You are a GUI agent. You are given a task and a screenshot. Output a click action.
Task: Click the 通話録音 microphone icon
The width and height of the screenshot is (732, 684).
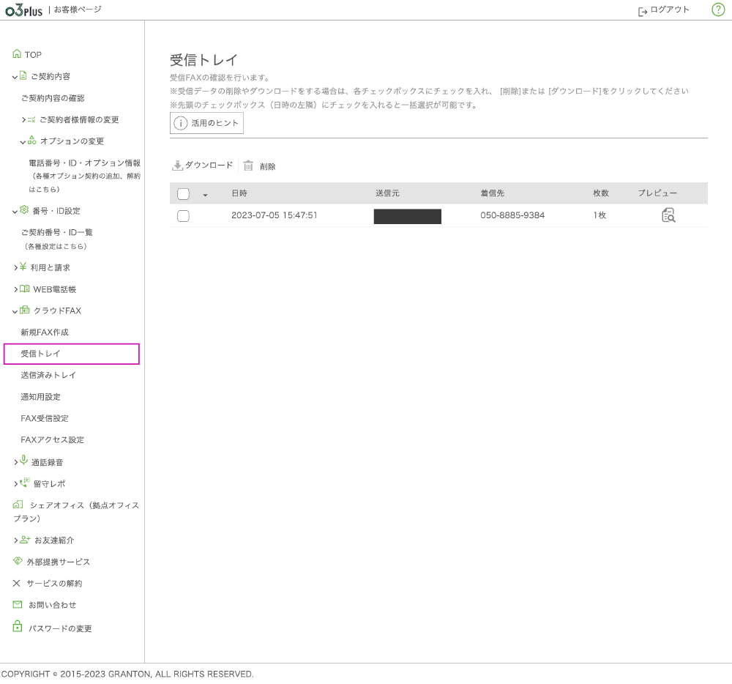pos(24,461)
